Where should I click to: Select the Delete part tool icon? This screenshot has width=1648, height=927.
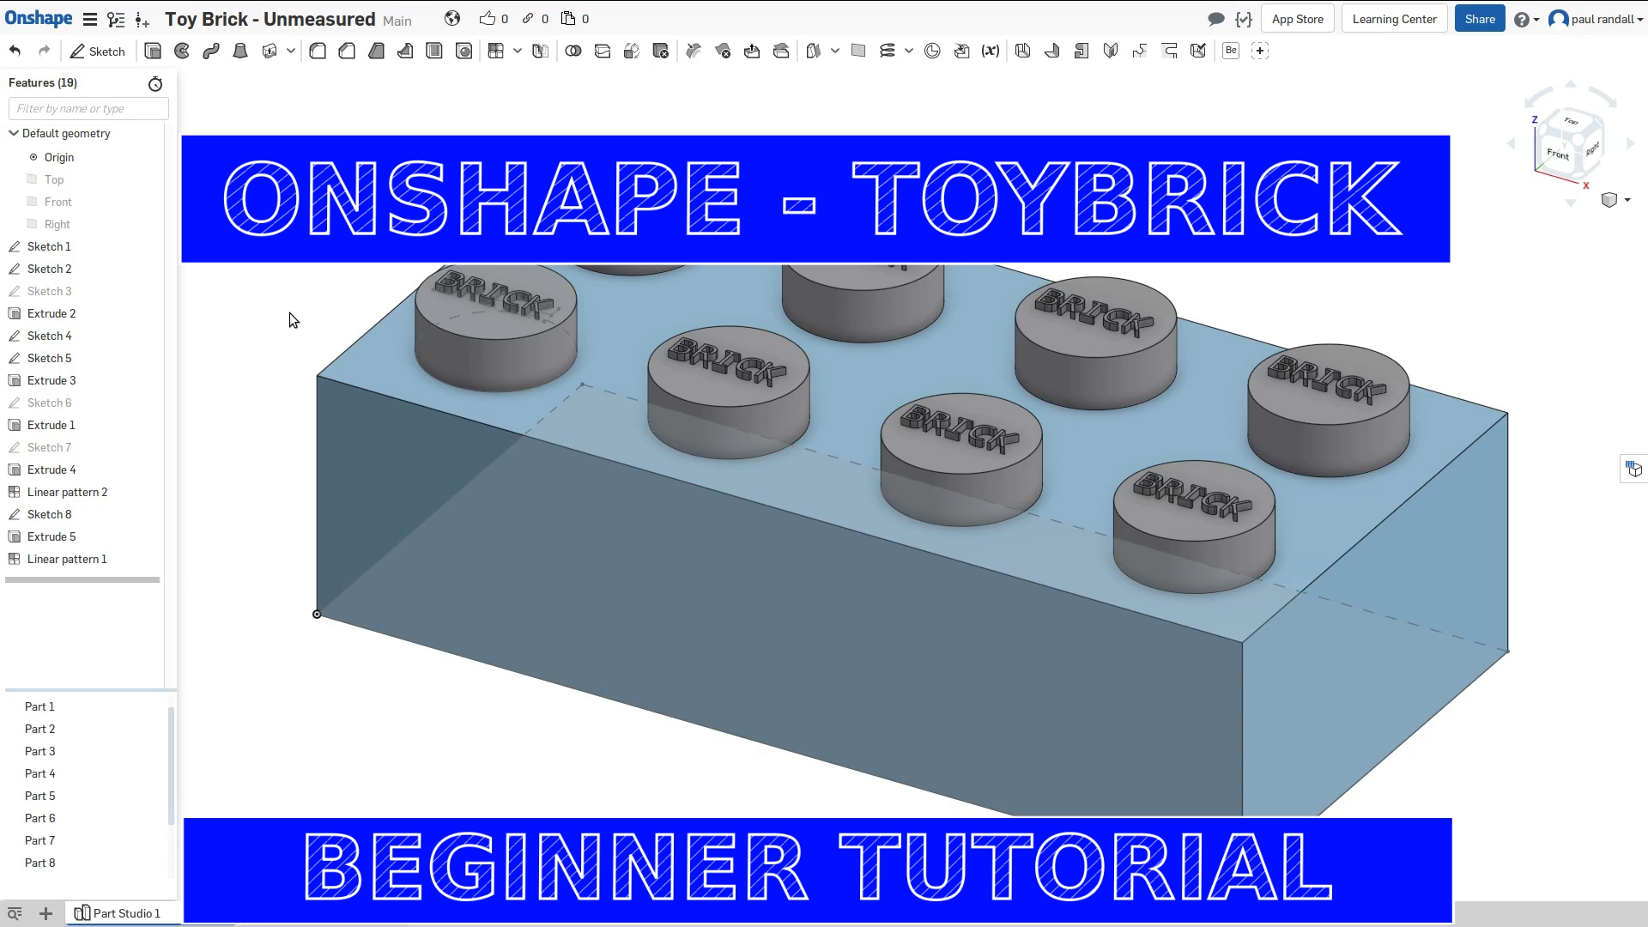661,51
